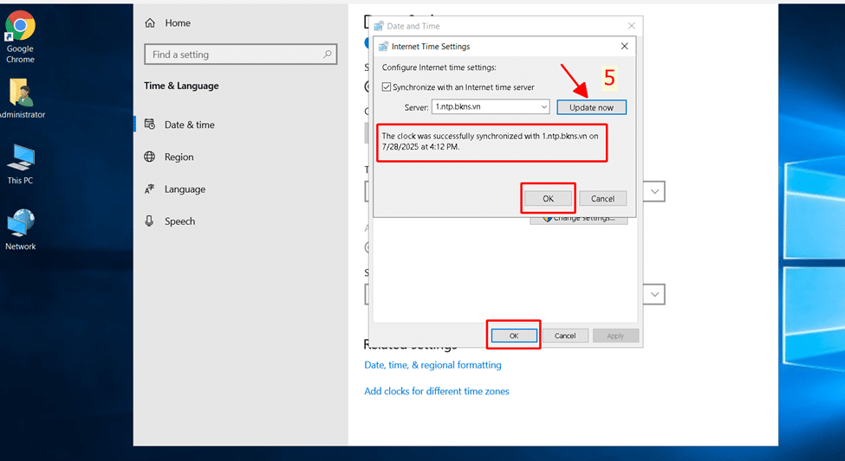
Task: Toggle Synchronize with an Internet time server
Action: pos(387,87)
